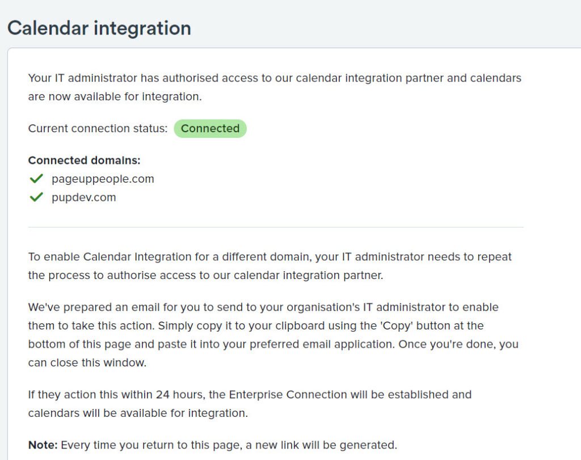Image resolution: width=581 pixels, height=460 pixels.
Task: Click the Connected domains label
Action: click(84, 161)
